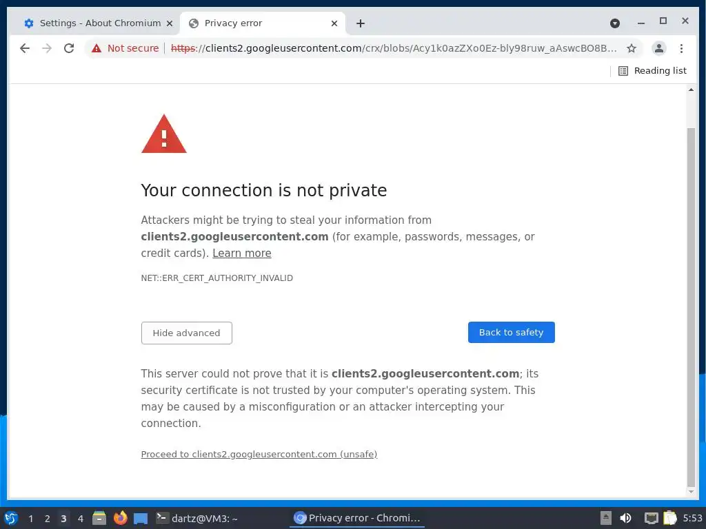Click the red Not secure warning icon
Screen dimensions: 706x529
pos(97,48)
